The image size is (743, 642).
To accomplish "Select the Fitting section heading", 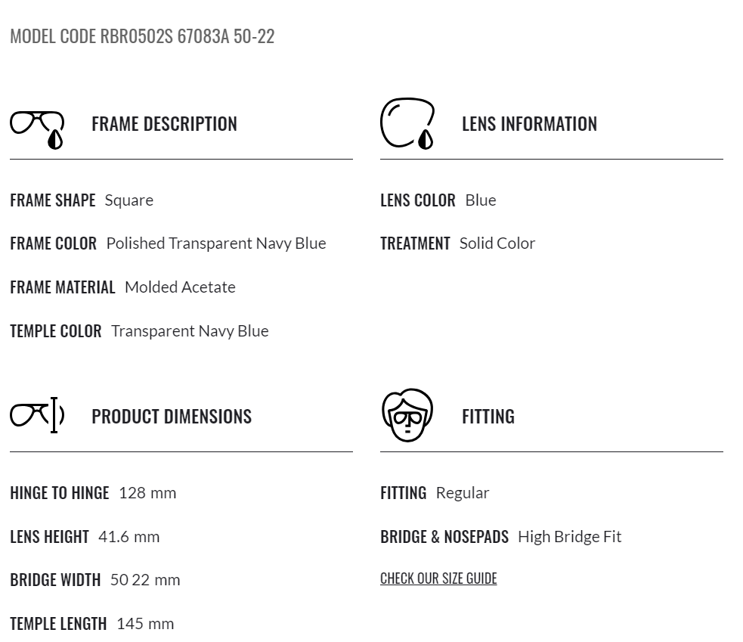I will [x=488, y=417].
